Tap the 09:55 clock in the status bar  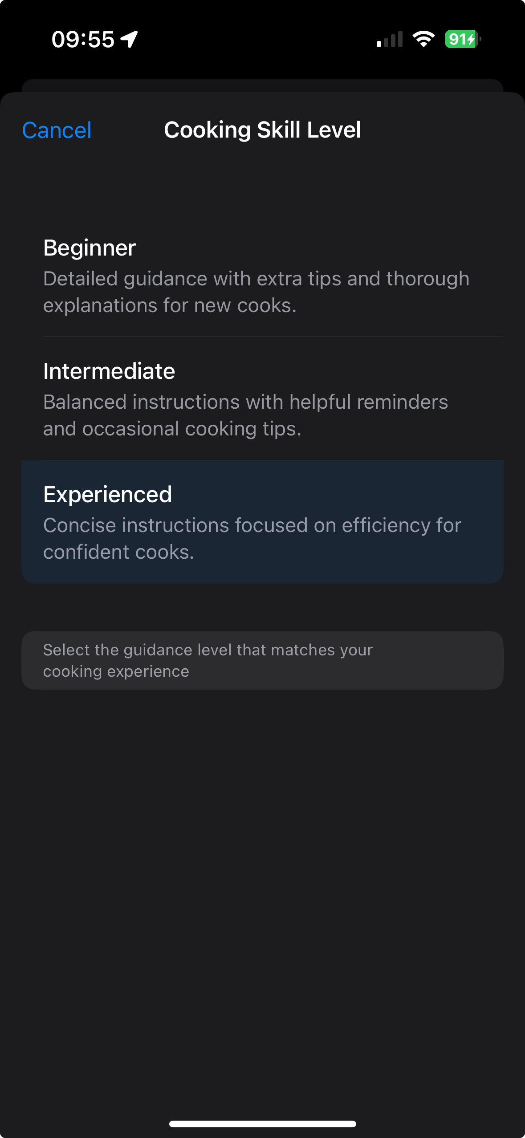click(83, 39)
